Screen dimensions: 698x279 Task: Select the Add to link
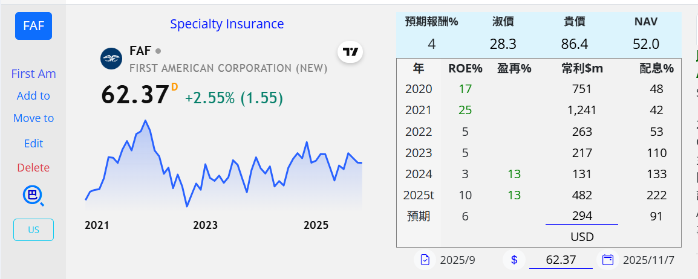[33, 96]
